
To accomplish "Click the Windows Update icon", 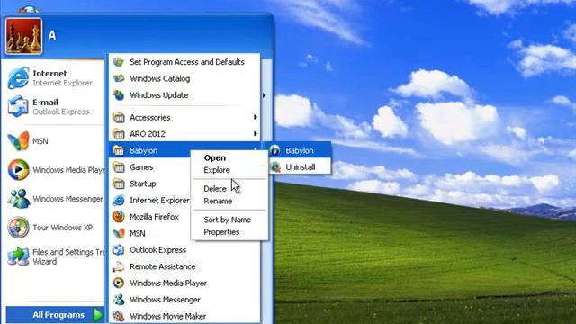I will (119, 95).
